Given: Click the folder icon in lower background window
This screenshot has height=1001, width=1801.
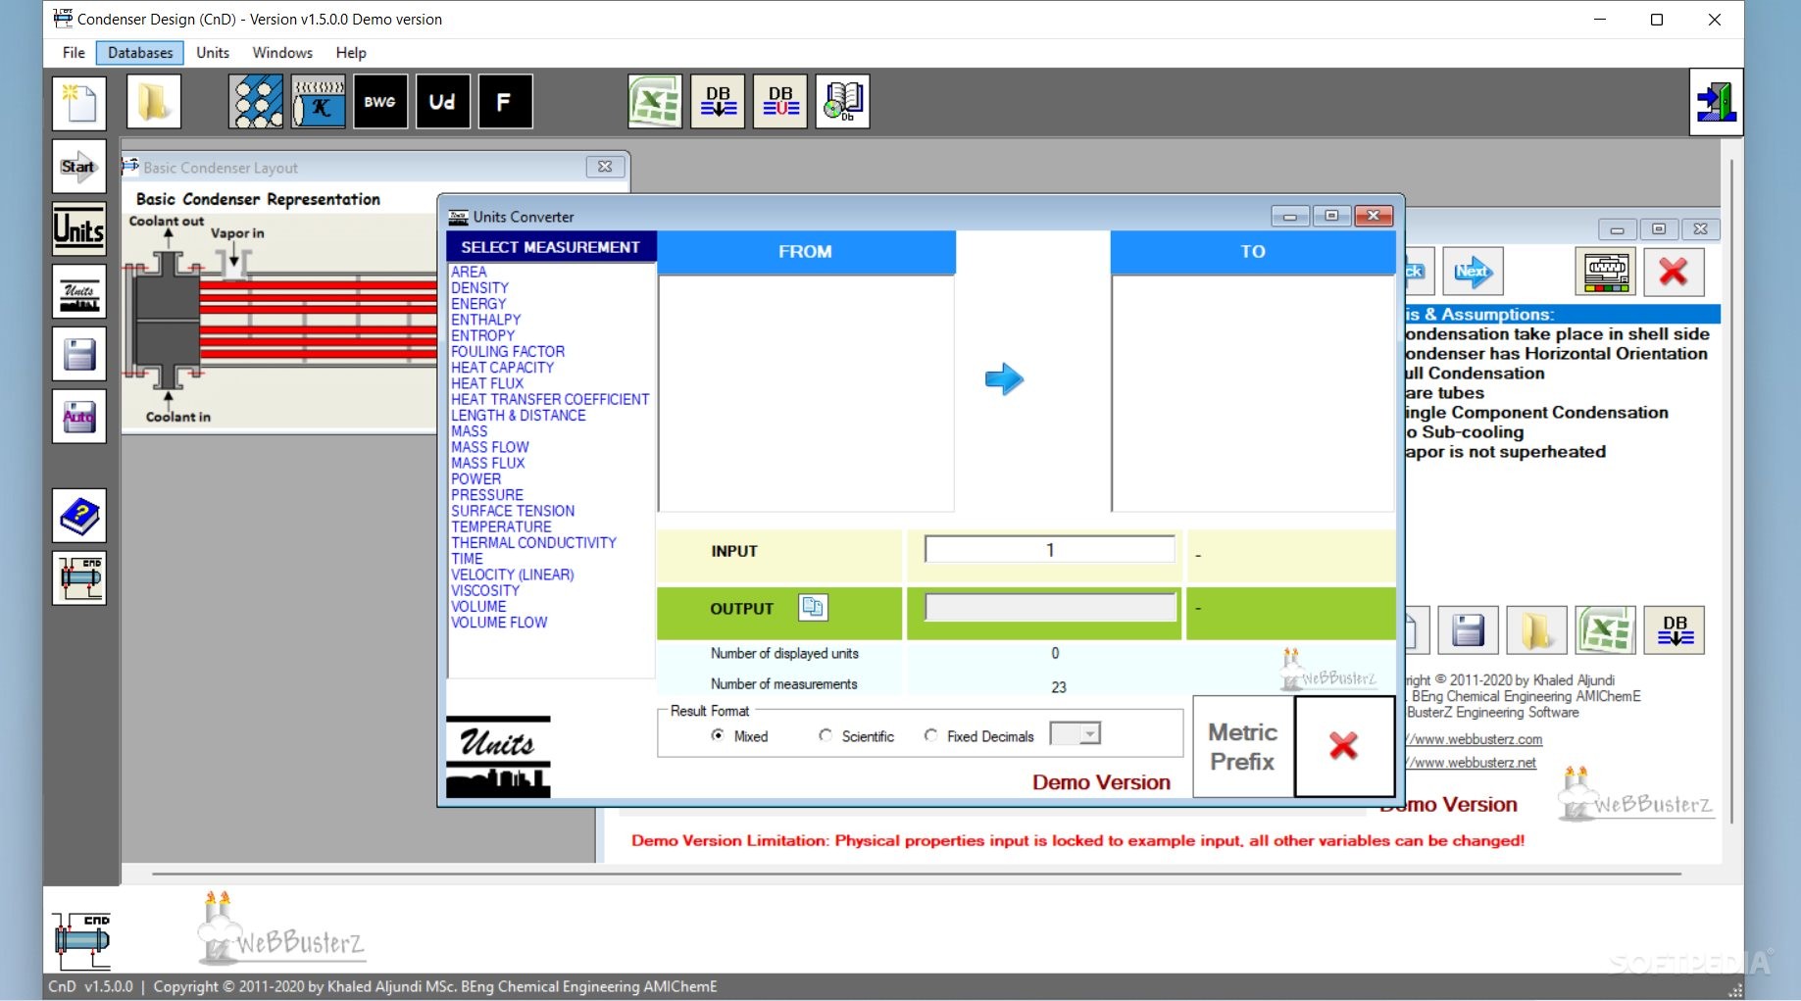Looking at the screenshot, I should [x=1537, y=630].
